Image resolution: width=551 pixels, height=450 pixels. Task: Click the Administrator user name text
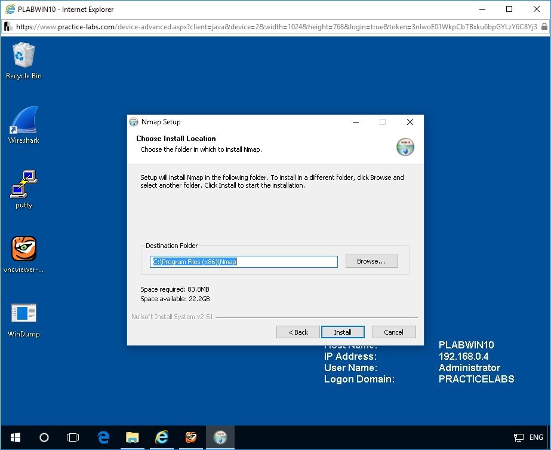[469, 368]
